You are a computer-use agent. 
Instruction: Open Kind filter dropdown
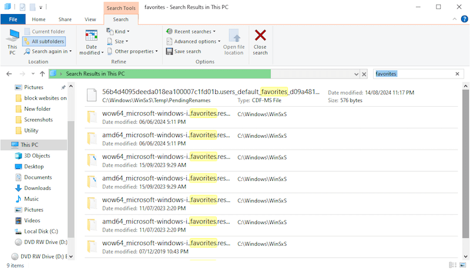(118, 32)
